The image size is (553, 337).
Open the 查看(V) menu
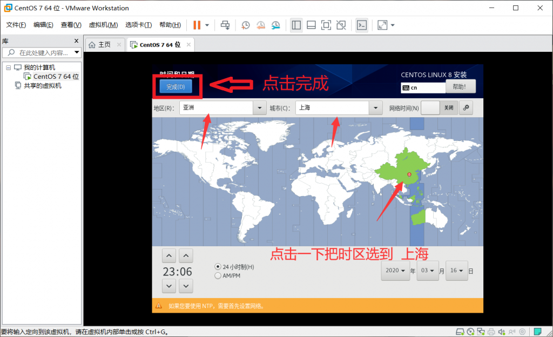tap(71, 25)
